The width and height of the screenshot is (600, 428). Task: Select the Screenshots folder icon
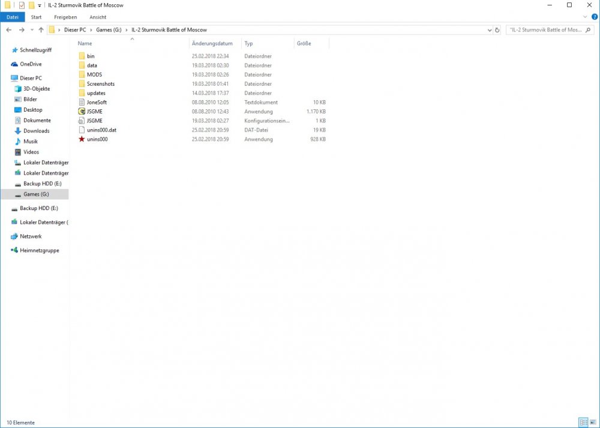tap(82, 83)
